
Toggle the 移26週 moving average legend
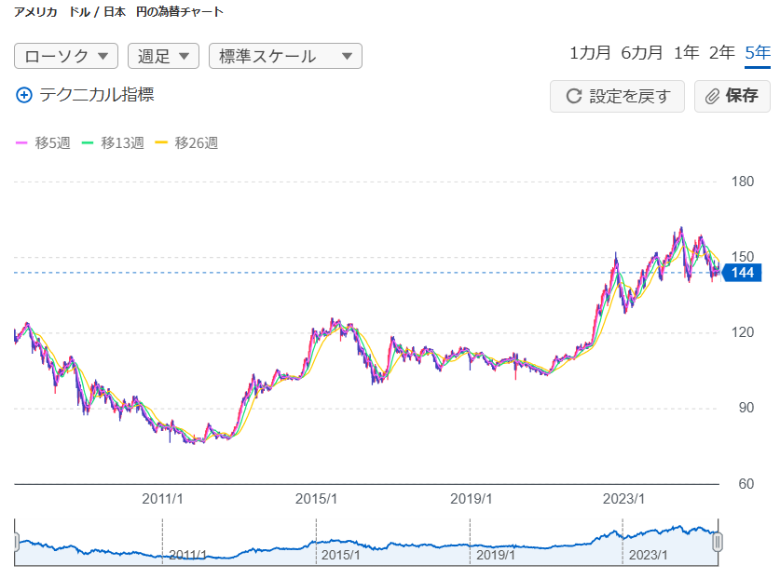186,142
